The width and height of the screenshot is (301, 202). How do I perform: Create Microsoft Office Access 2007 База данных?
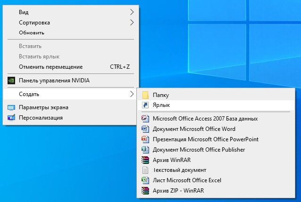tap(216, 119)
